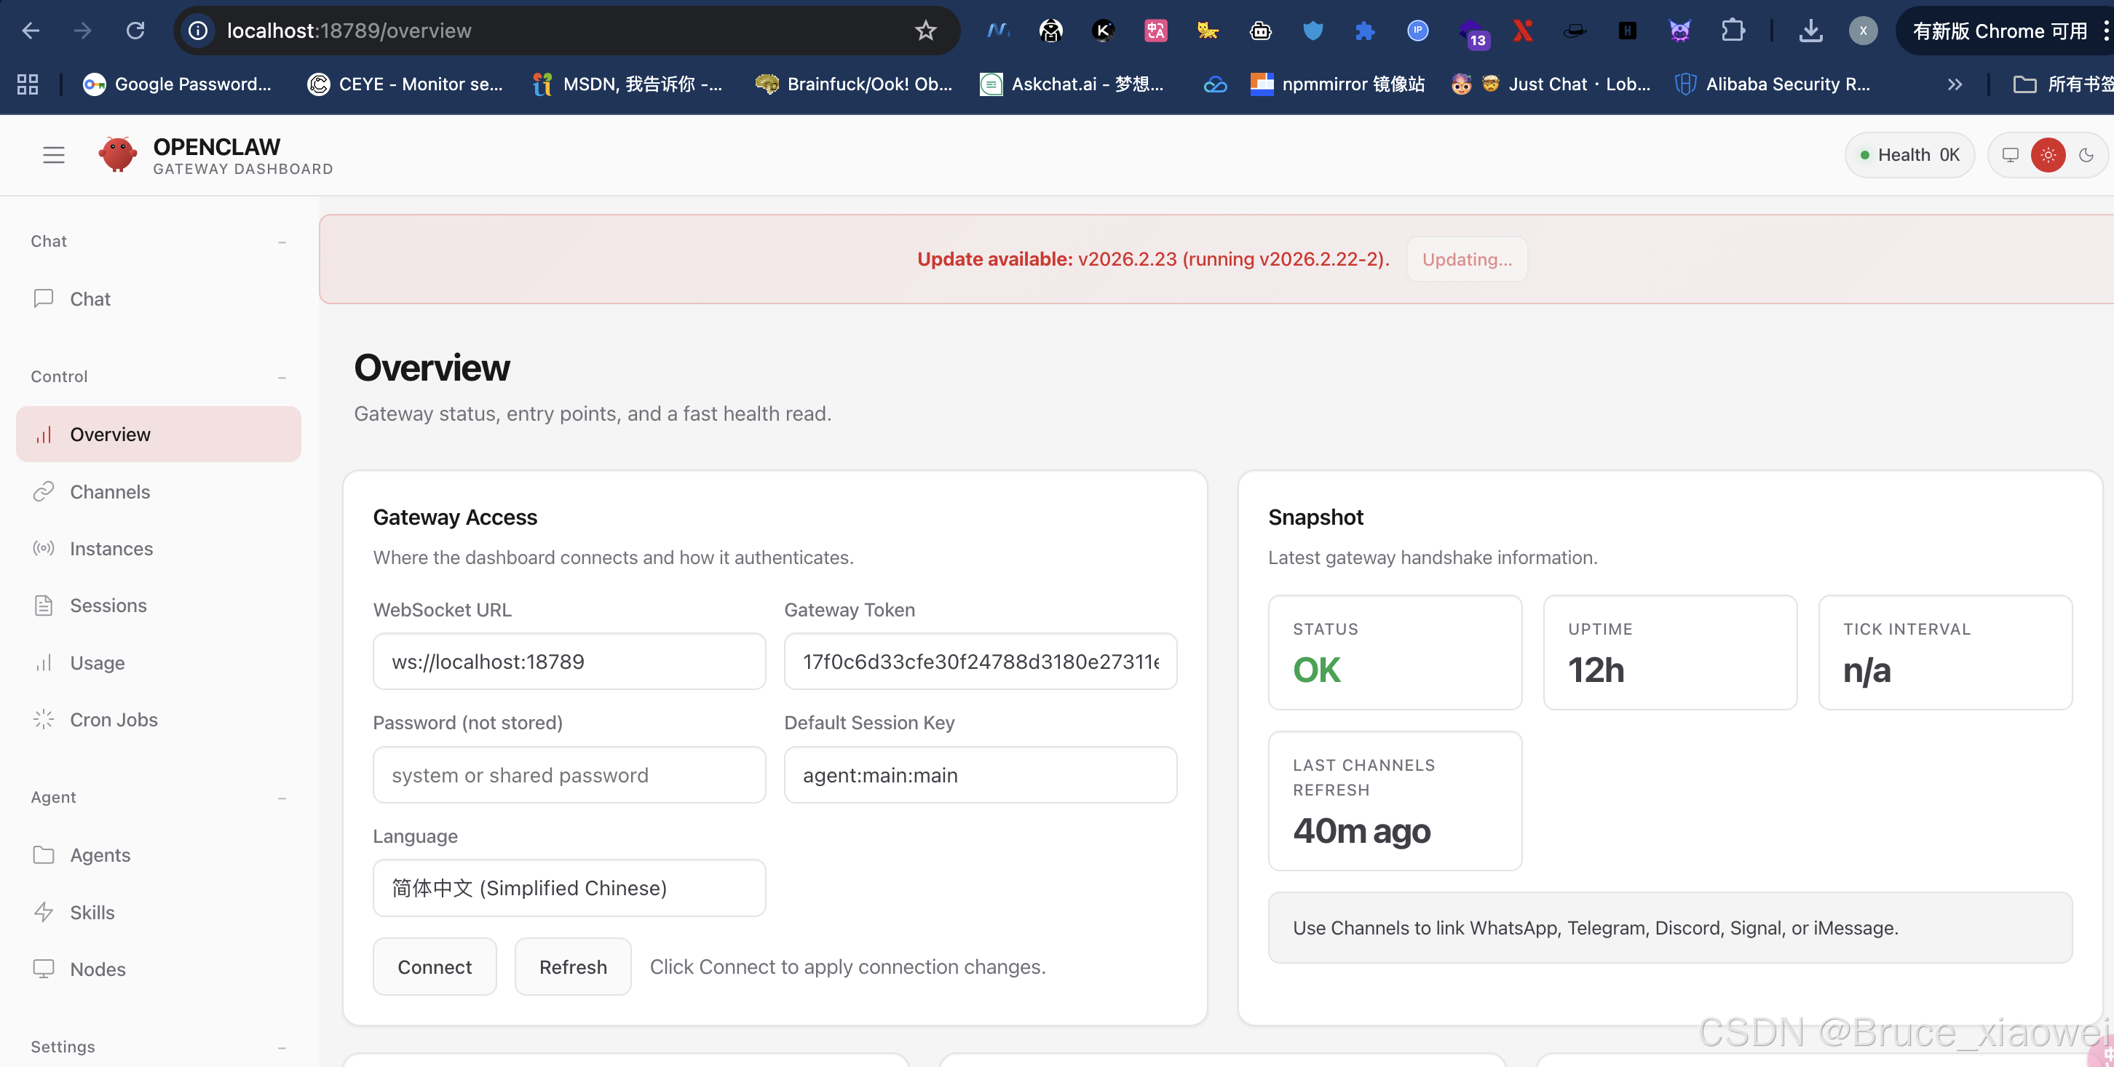The image size is (2114, 1067).
Task: Click the OpenClaw red mascot logo
Action: coord(117,154)
